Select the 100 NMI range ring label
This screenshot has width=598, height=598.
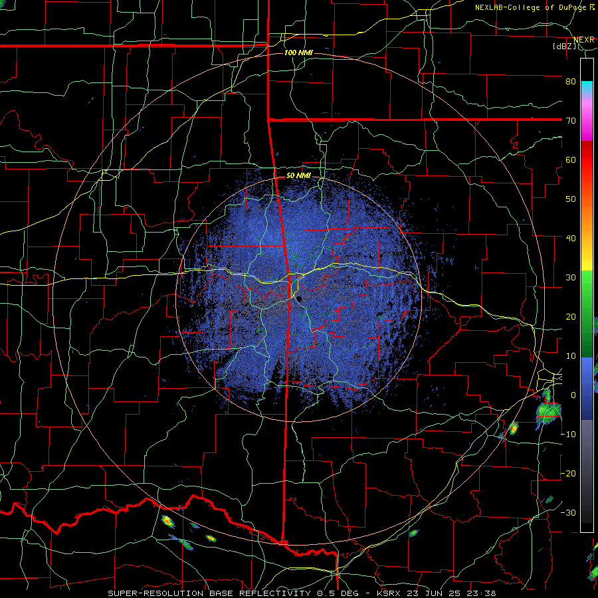click(298, 52)
